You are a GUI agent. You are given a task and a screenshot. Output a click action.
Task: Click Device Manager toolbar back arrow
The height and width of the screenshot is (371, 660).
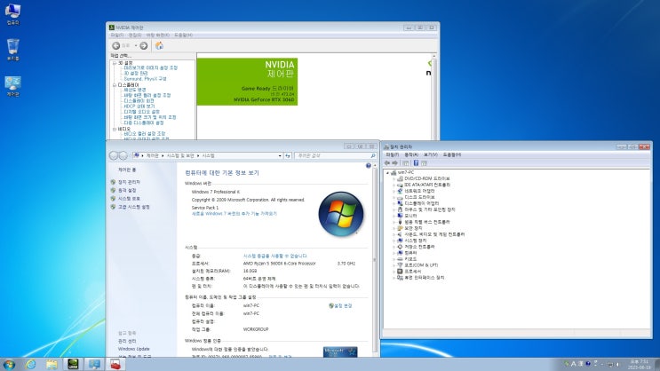[x=387, y=162]
